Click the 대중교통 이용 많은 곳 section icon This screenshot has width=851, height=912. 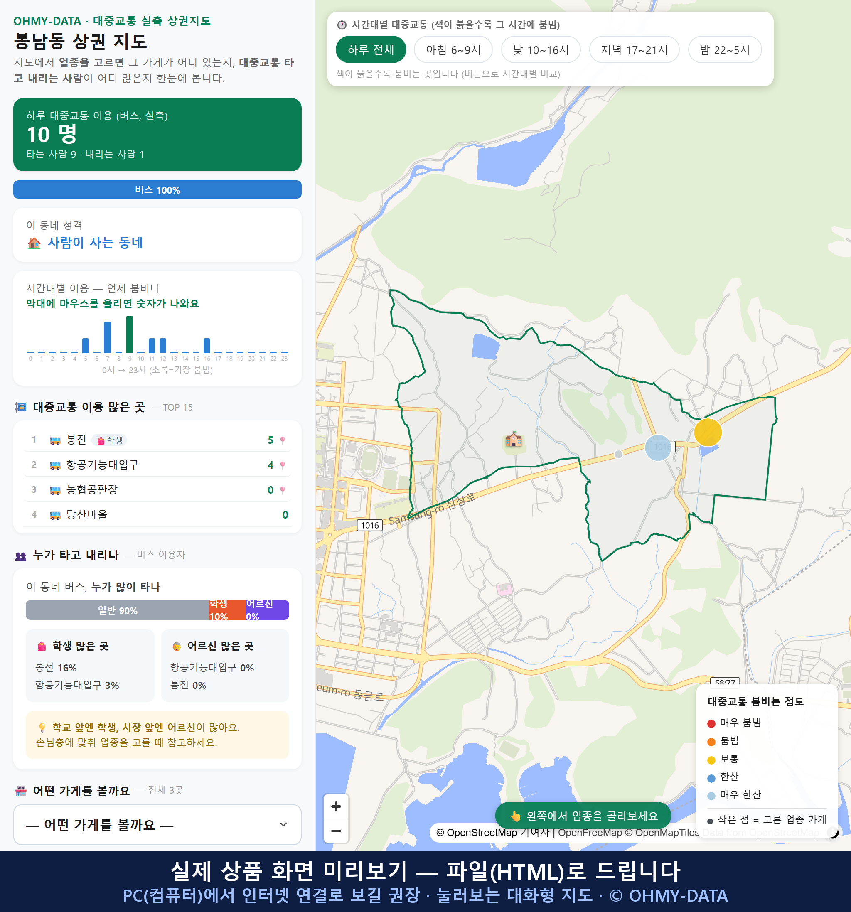(21, 407)
